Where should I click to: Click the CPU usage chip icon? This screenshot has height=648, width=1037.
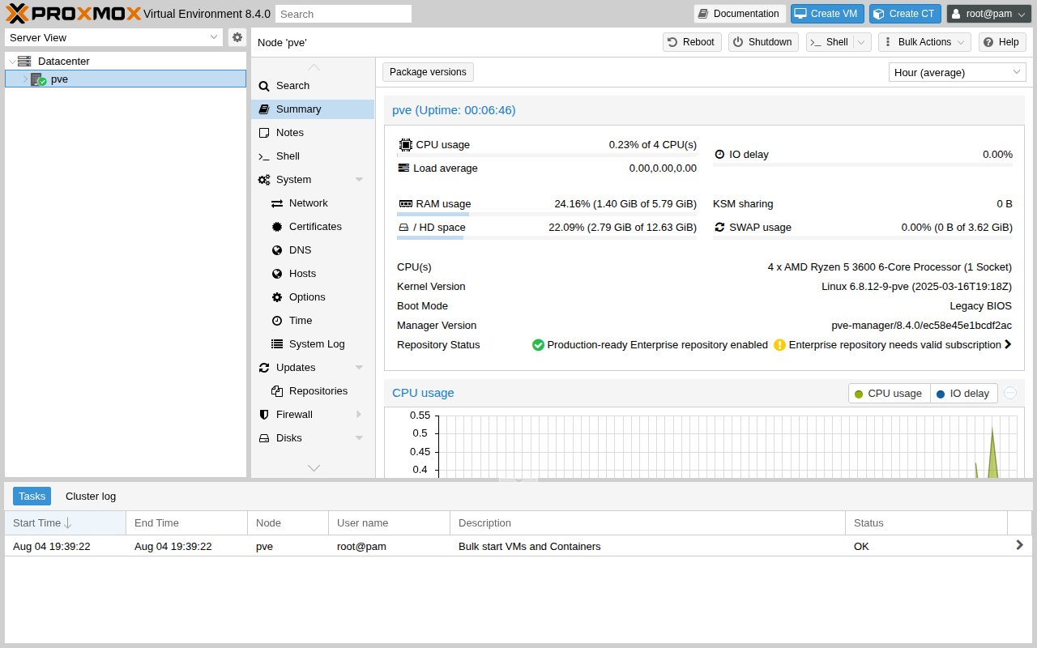click(x=406, y=145)
